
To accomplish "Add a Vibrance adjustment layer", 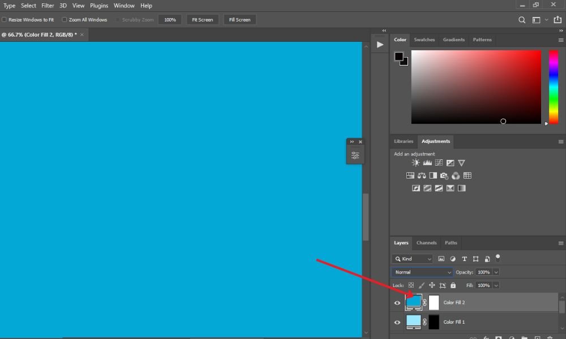I will coord(461,163).
